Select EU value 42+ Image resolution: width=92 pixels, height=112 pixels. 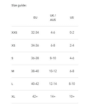tap(35, 97)
